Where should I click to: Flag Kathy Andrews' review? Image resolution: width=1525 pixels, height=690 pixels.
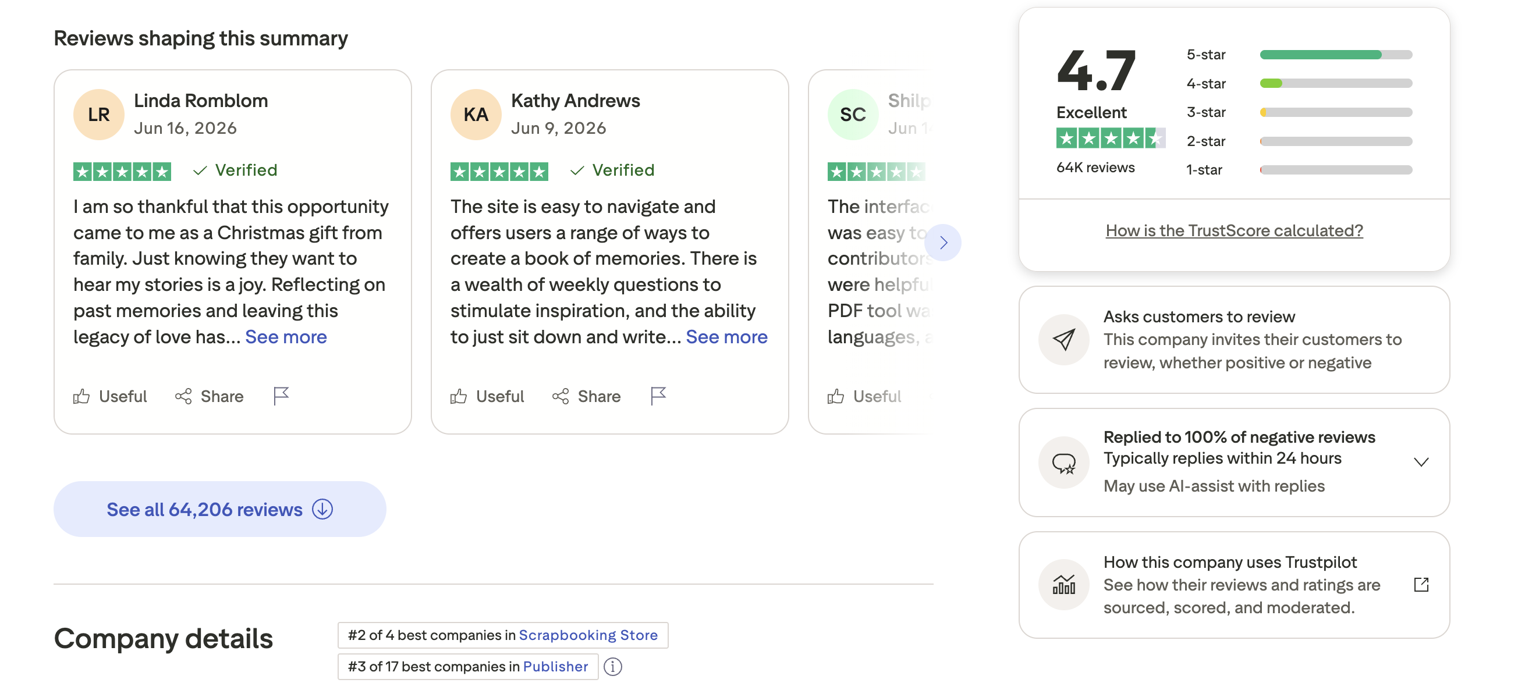658,396
